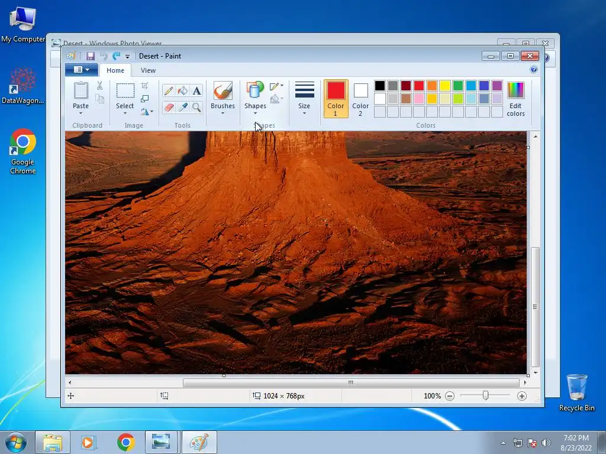Viewport: 606px width, 454px height.
Task: Click the volume speaker tray icon
Action: (x=546, y=443)
